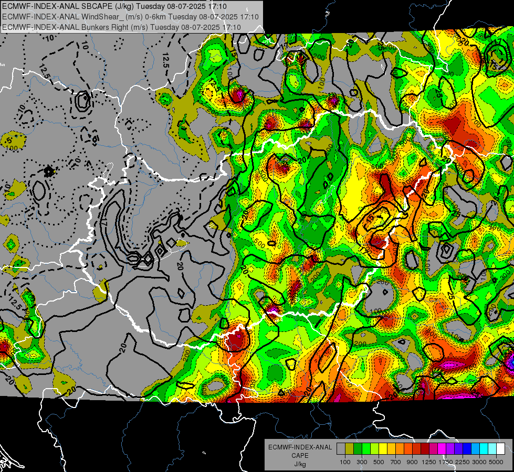Select the gray swatch in the CAPE legend
Viewport: 514px width, 472px height.
click(x=341, y=449)
